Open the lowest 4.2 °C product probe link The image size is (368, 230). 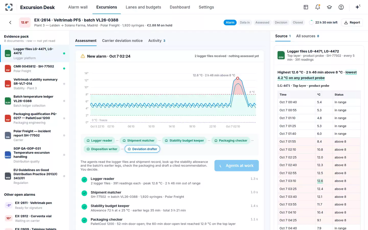[317, 75]
